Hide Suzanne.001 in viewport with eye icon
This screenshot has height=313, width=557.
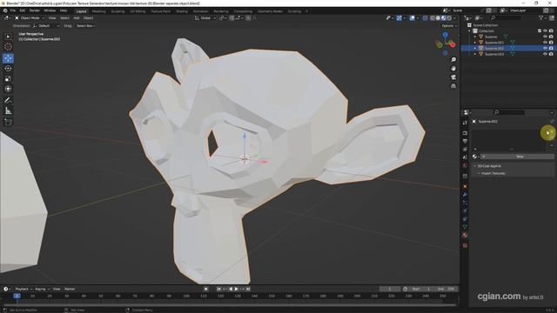click(x=545, y=43)
